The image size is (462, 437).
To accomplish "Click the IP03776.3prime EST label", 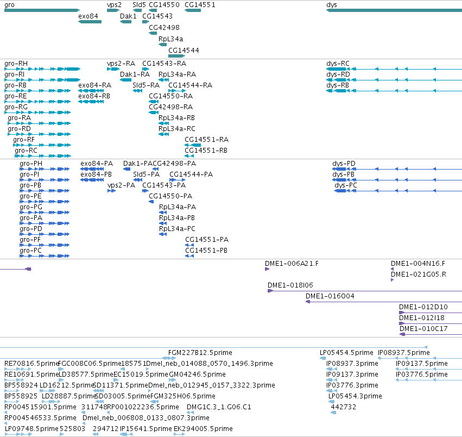I will point(352,385).
